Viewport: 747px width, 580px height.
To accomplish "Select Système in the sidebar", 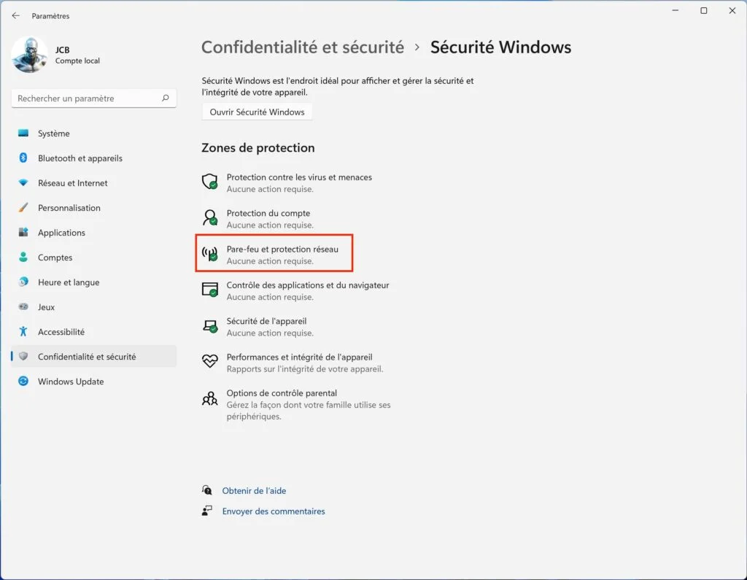I will pyautogui.click(x=55, y=133).
